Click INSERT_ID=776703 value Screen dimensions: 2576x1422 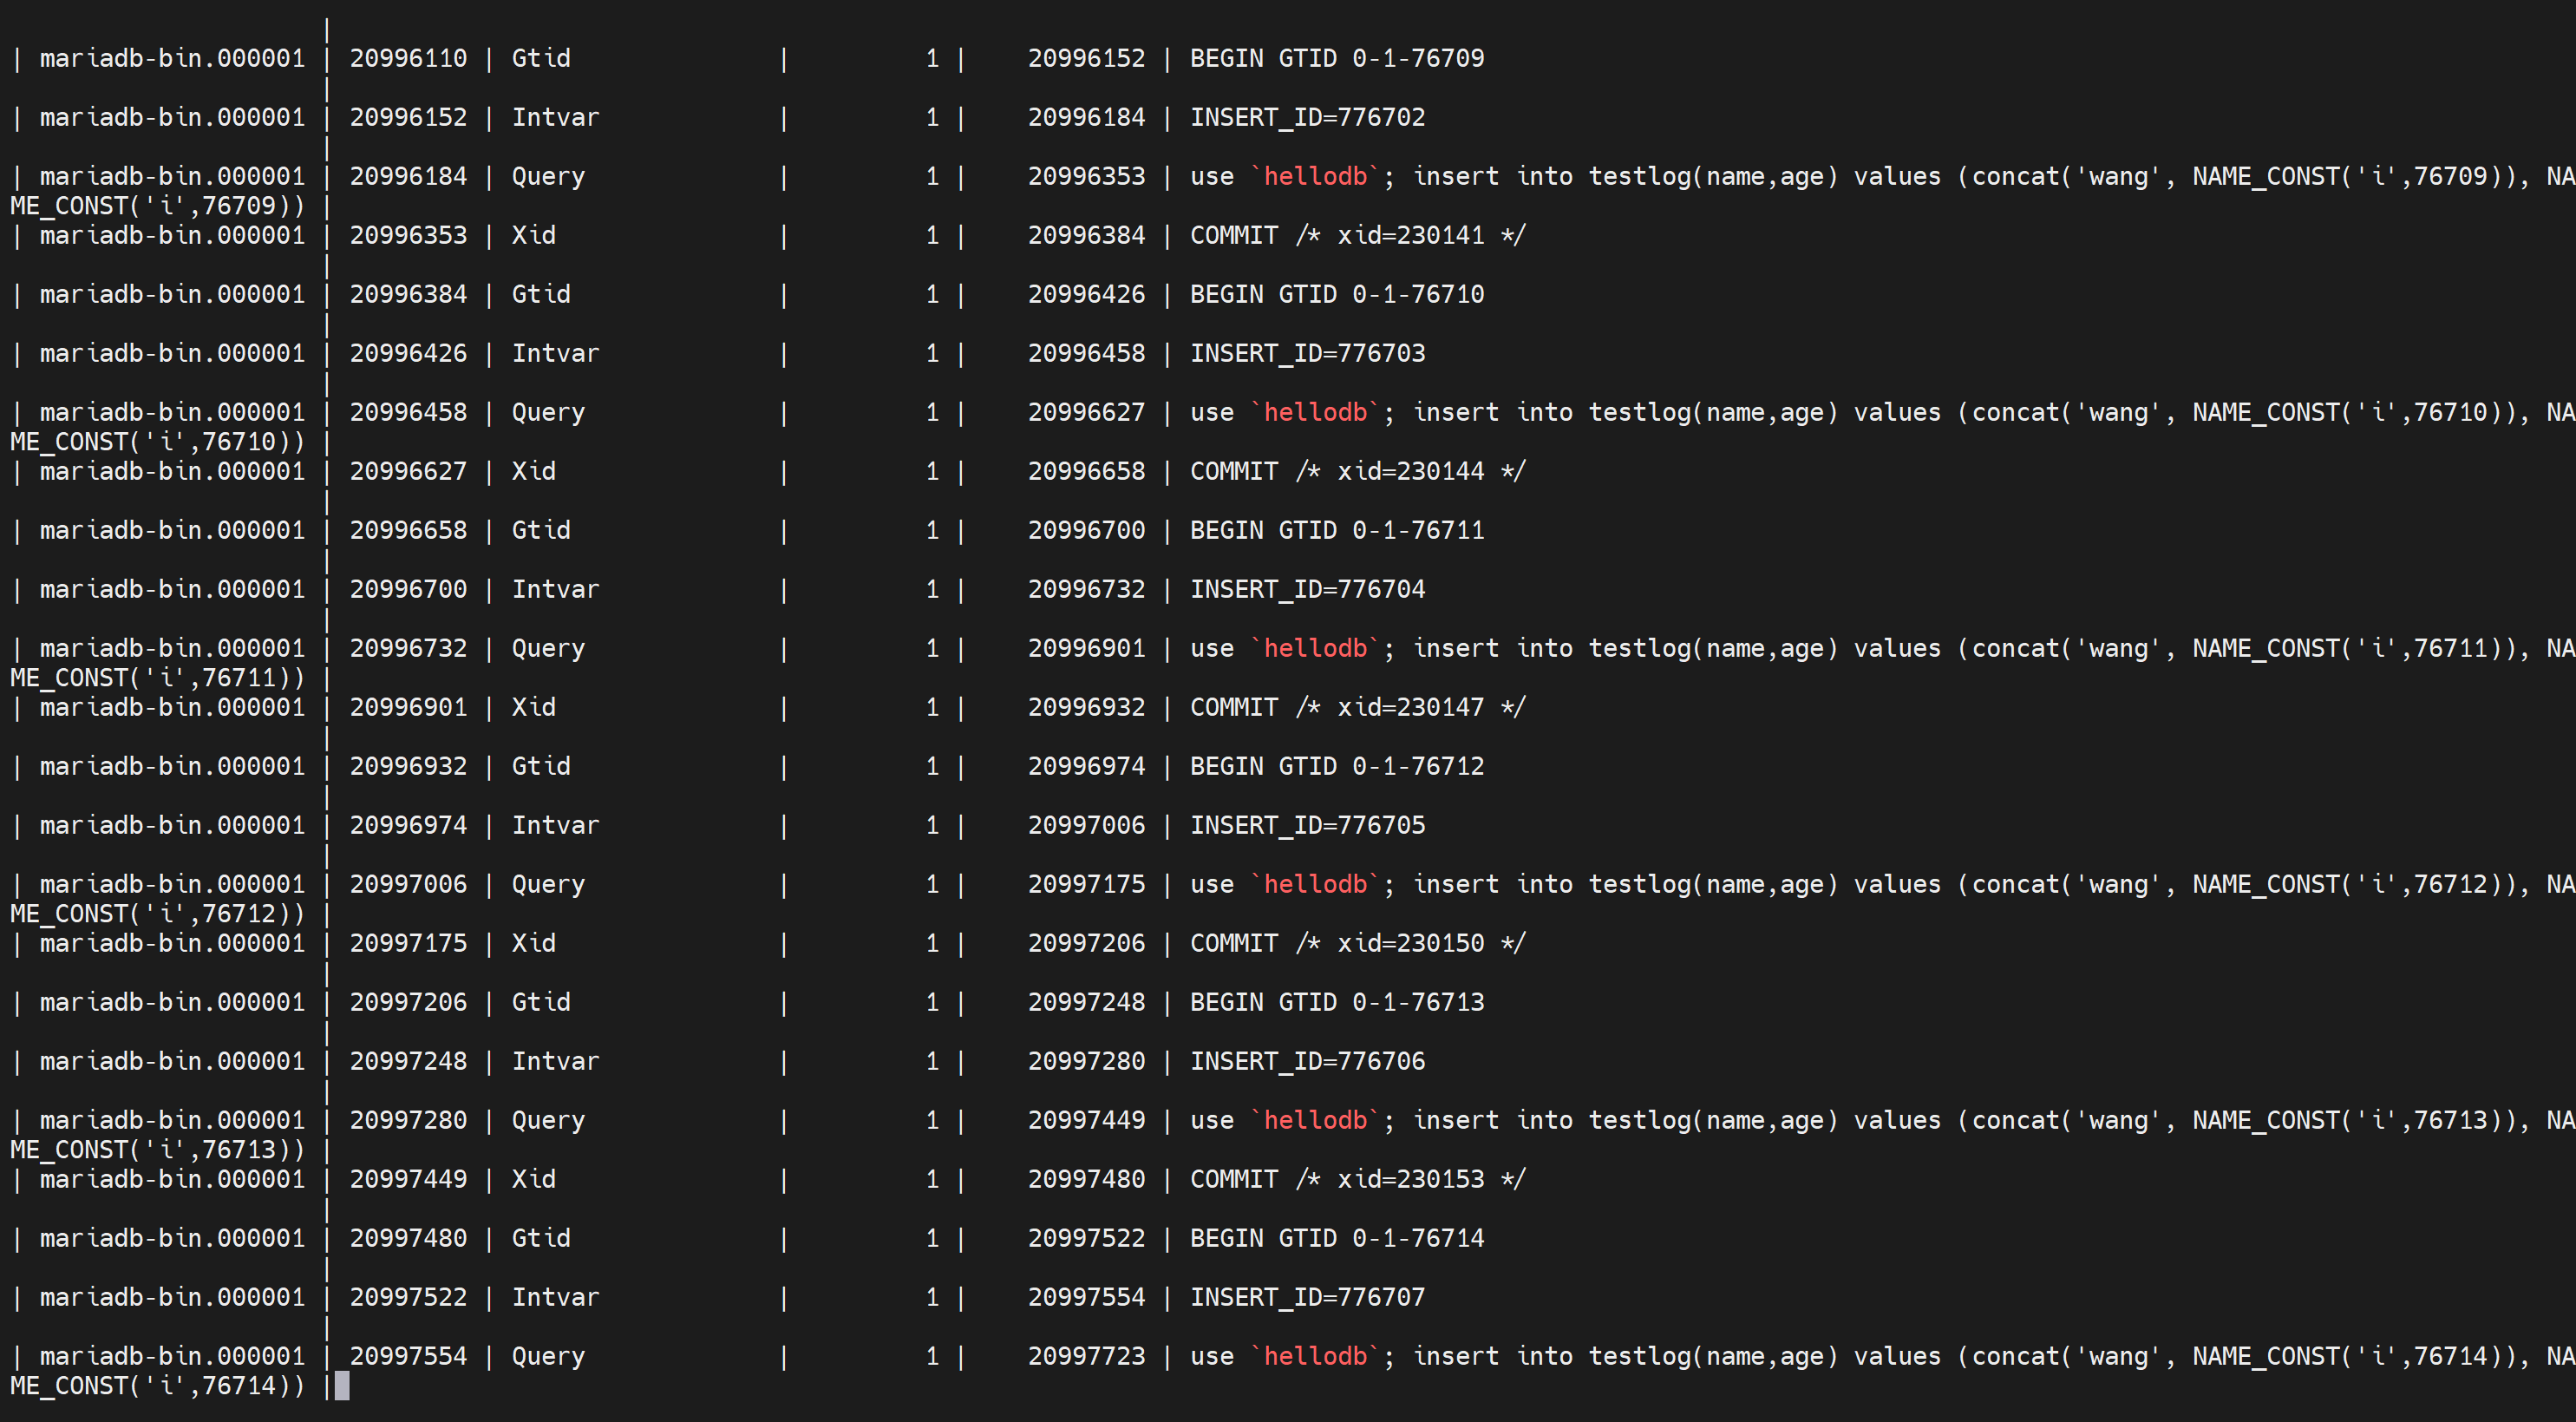click(1307, 353)
